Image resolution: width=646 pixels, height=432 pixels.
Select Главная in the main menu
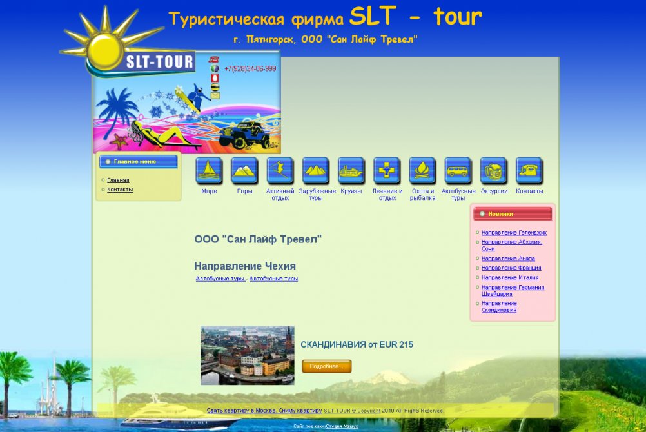(118, 180)
